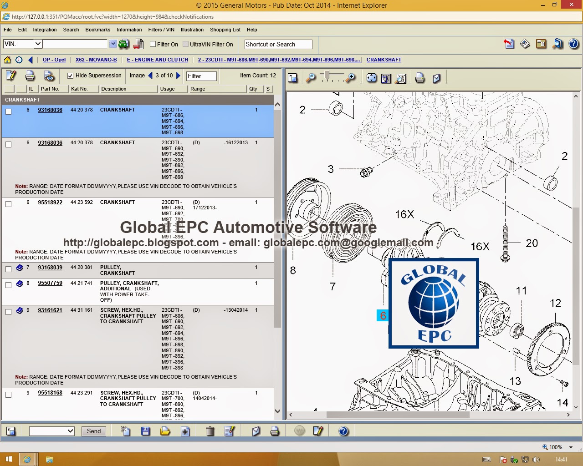Open the Bookmarks menu

pyautogui.click(x=98, y=30)
